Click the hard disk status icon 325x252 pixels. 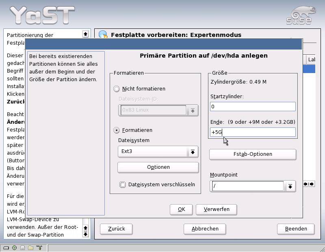point(6,248)
